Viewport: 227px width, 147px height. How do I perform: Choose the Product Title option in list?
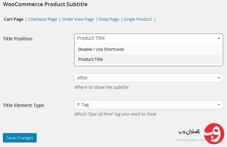pyautogui.click(x=149, y=59)
